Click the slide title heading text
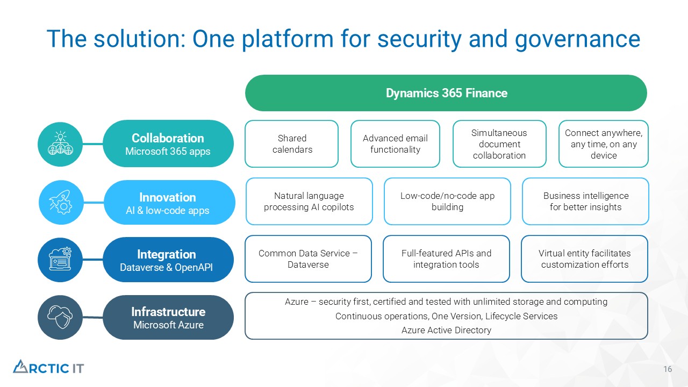This screenshot has height=387, width=688. pyautogui.click(x=343, y=39)
